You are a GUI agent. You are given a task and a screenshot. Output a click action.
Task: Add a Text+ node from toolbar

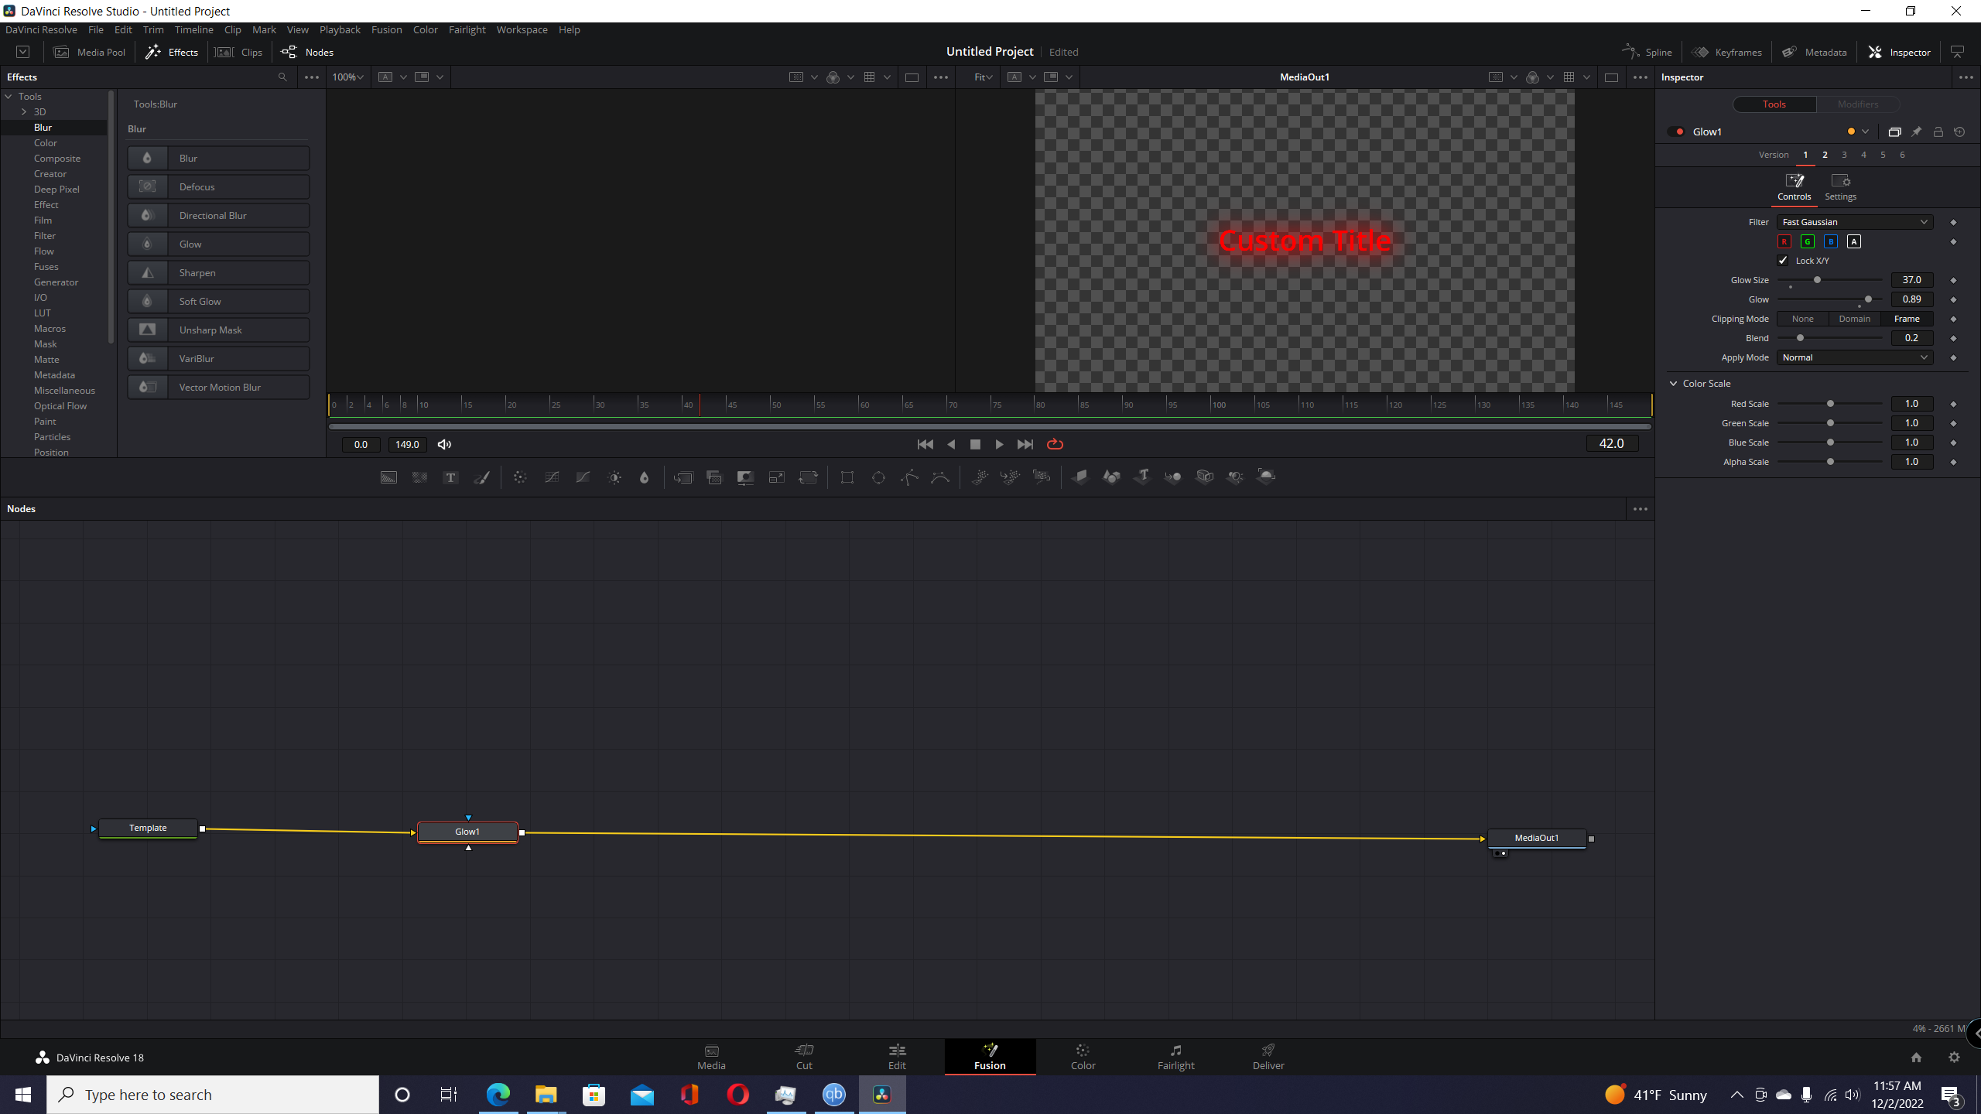pyautogui.click(x=450, y=477)
